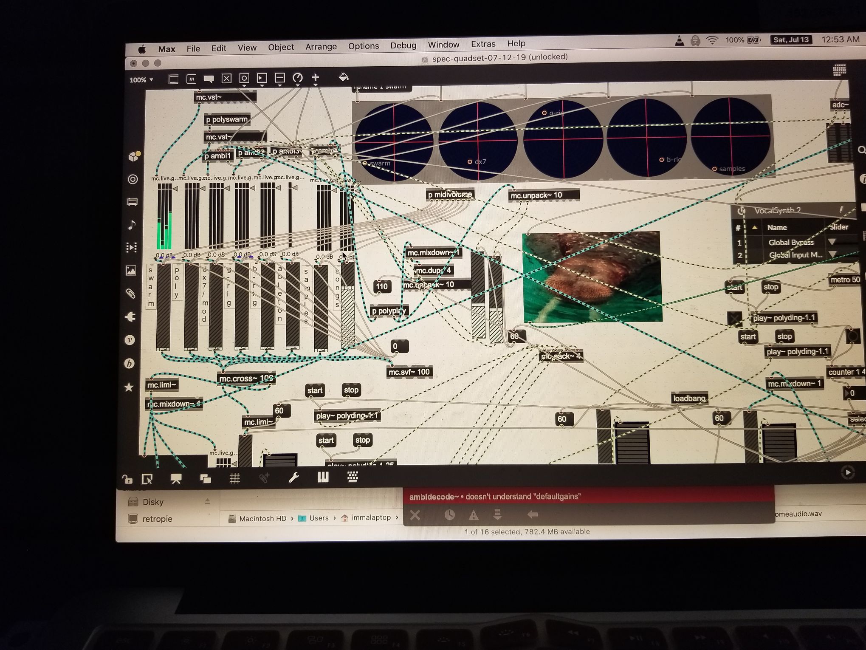Open the Snippets paperclip in left sidebar
Image resolution: width=866 pixels, height=650 pixels.
click(130, 294)
